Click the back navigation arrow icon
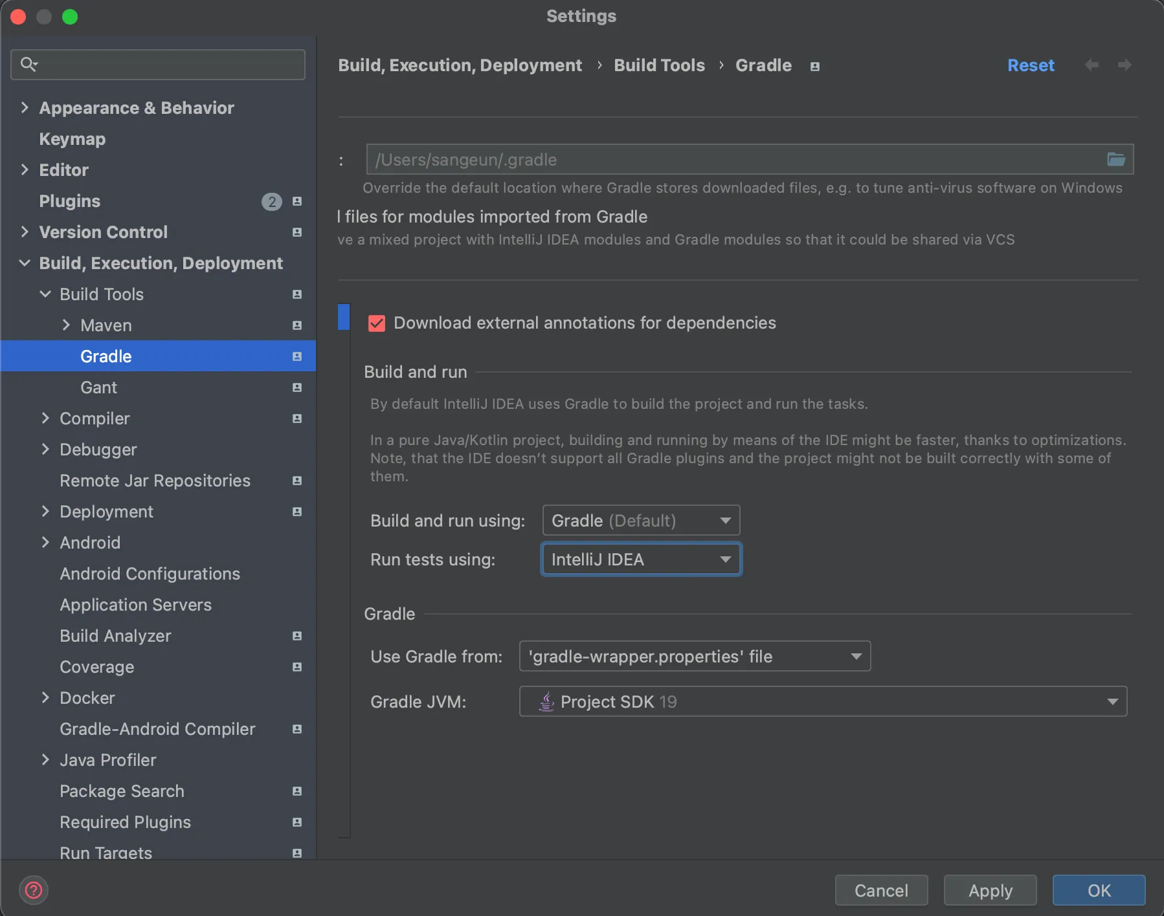Screen dimensions: 1164x916 [x=1091, y=65]
